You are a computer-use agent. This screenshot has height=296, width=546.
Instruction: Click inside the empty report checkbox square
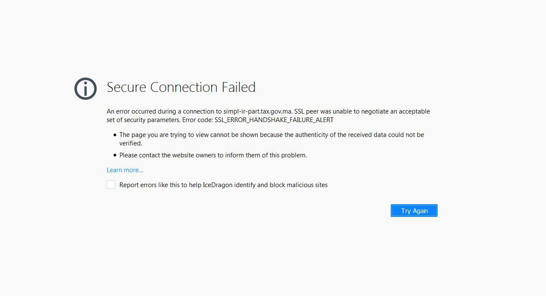(111, 185)
